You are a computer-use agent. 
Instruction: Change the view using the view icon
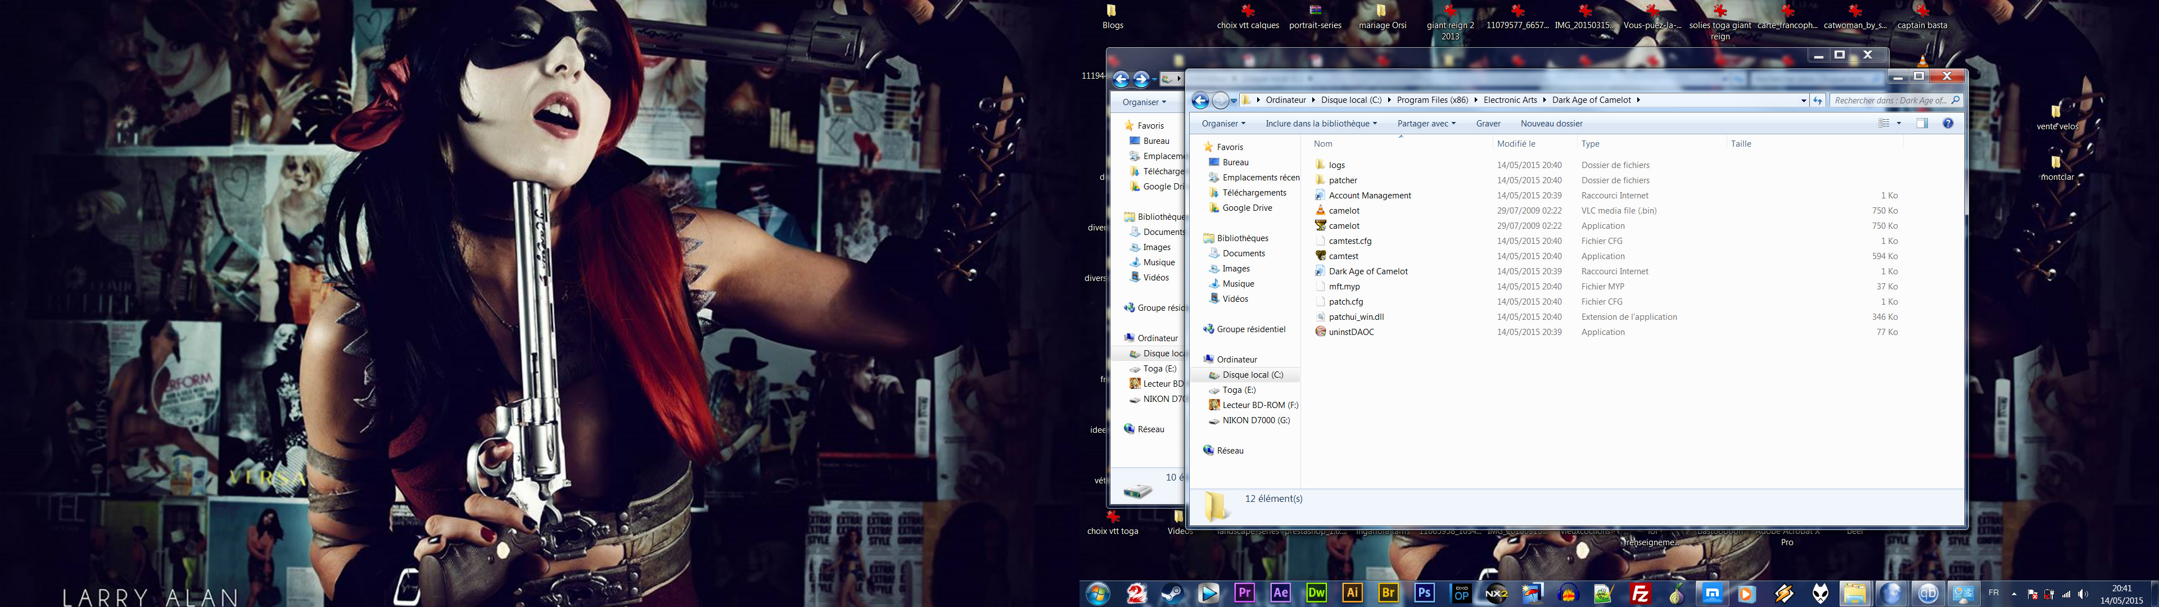pos(1884,123)
